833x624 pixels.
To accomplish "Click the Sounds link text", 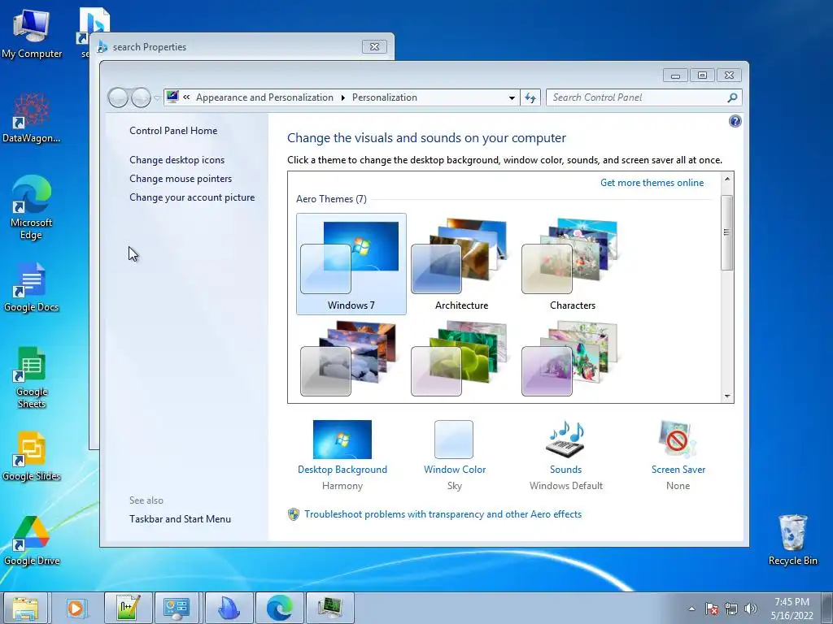I will coord(566,470).
